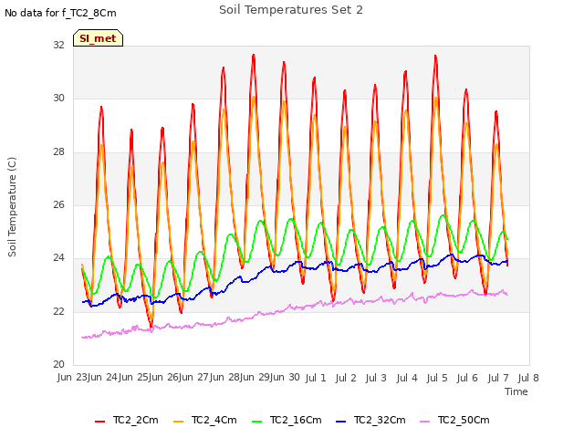Screen dimensions: 584x438
Task: Click the Jul 8 date tick label
Action: pos(528,378)
